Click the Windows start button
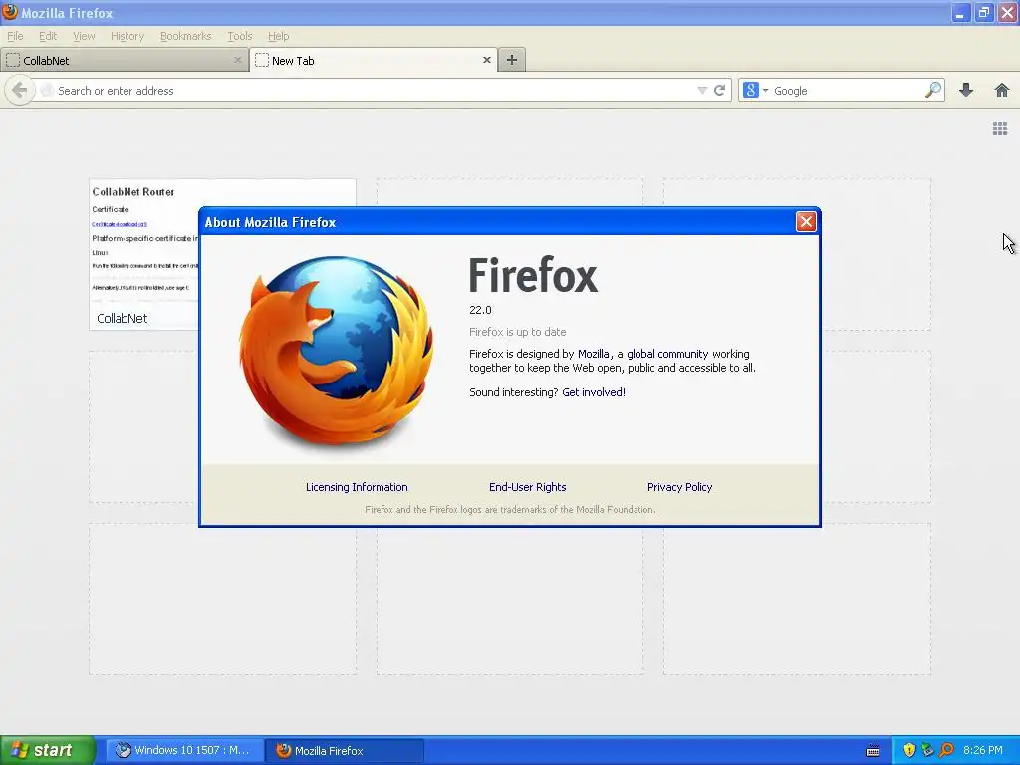Image resolution: width=1020 pixels, height=765 pixels. point(48,750)
